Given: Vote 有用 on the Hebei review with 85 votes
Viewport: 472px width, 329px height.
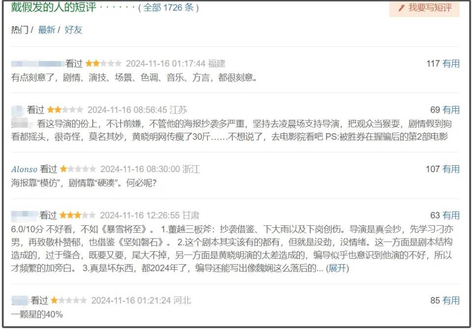Looking at the screenshot, I should [x=451, y=300].
